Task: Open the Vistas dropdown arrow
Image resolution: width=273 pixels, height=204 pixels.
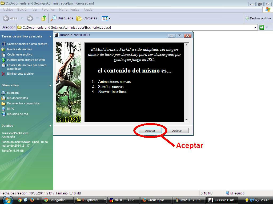Action: point(110,18)
